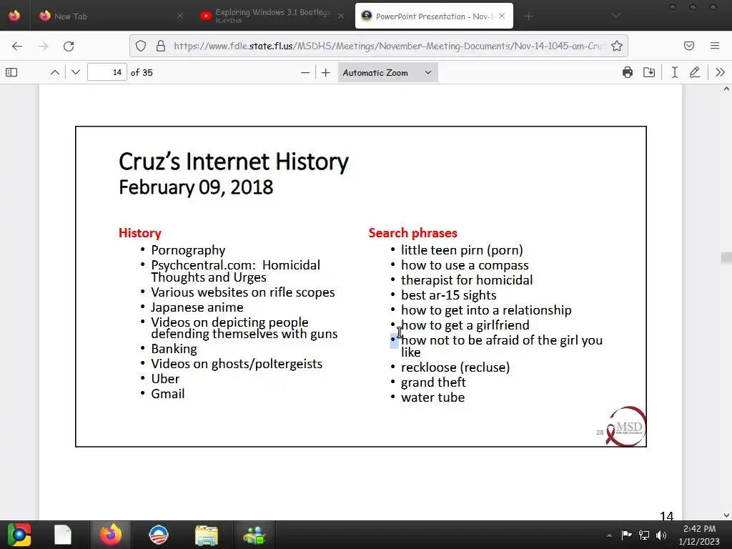The height and width of the screenshot is (549, 732).
Task: Open the file manager taskbar icon
Action: 207,535
